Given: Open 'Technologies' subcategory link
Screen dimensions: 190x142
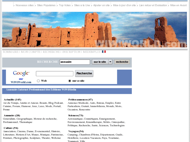Looking at the screenshot, I should [117, 125].
